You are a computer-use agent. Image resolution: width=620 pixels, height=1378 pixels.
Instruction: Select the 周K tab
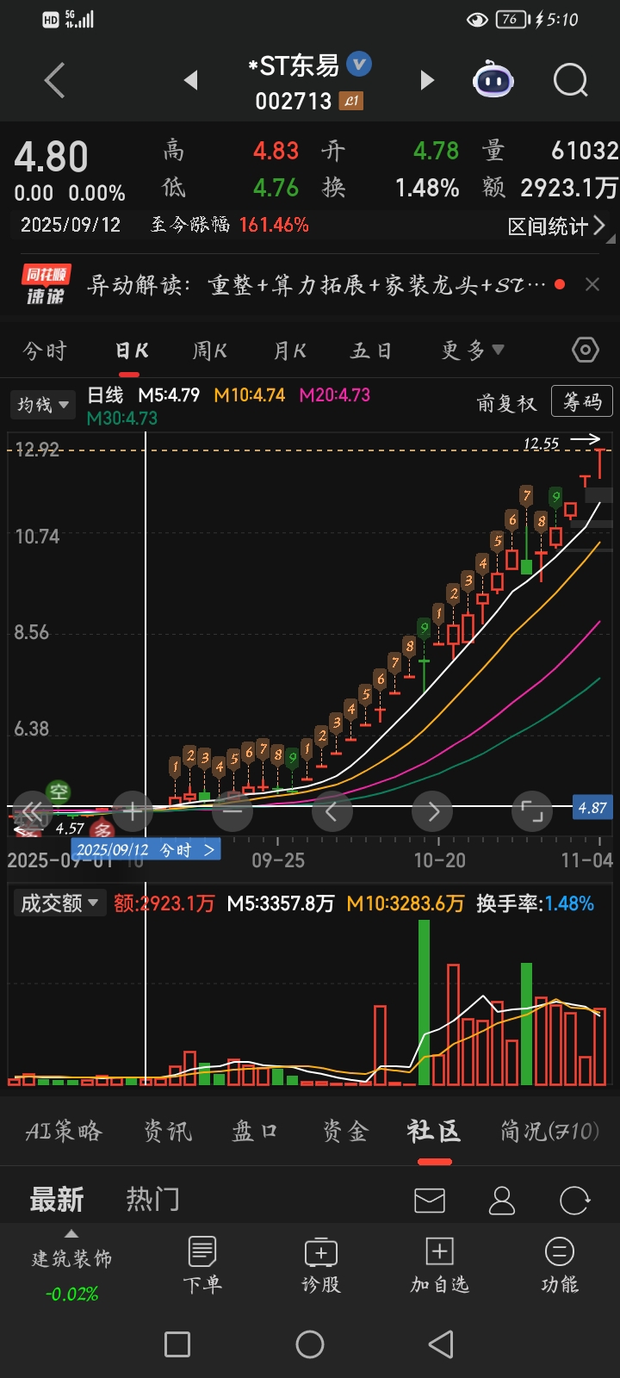[x=210, y=351]
